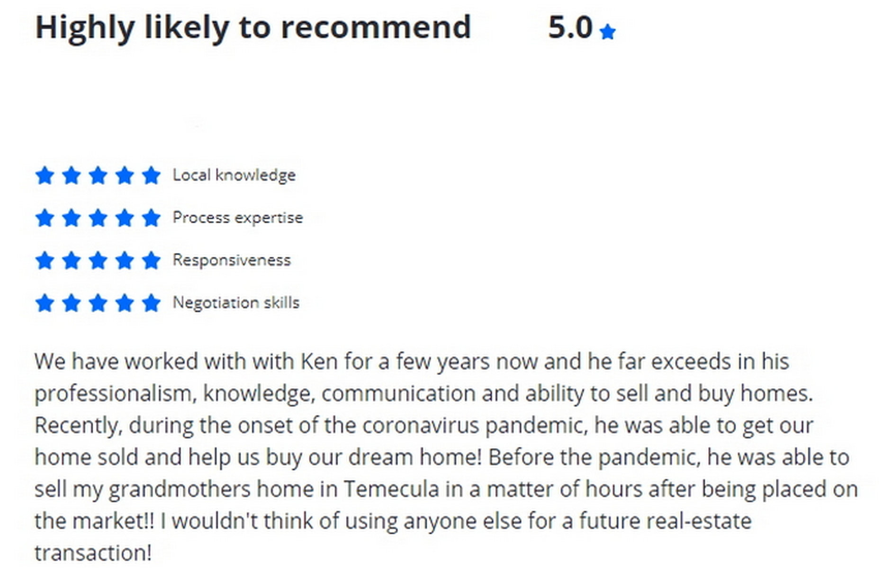Click fifth star of Process expertise rating

[151, 218]
